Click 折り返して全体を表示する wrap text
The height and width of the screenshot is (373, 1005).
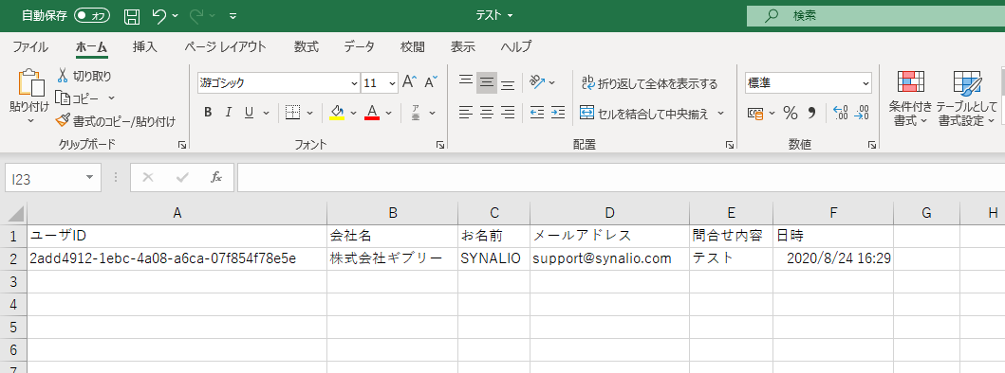pos(649,83)
